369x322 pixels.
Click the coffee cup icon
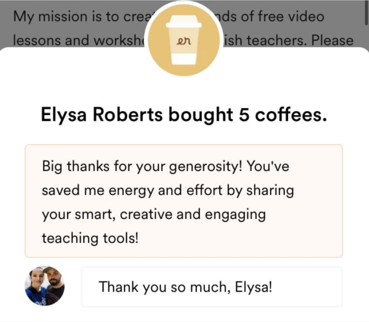point(184,40)
